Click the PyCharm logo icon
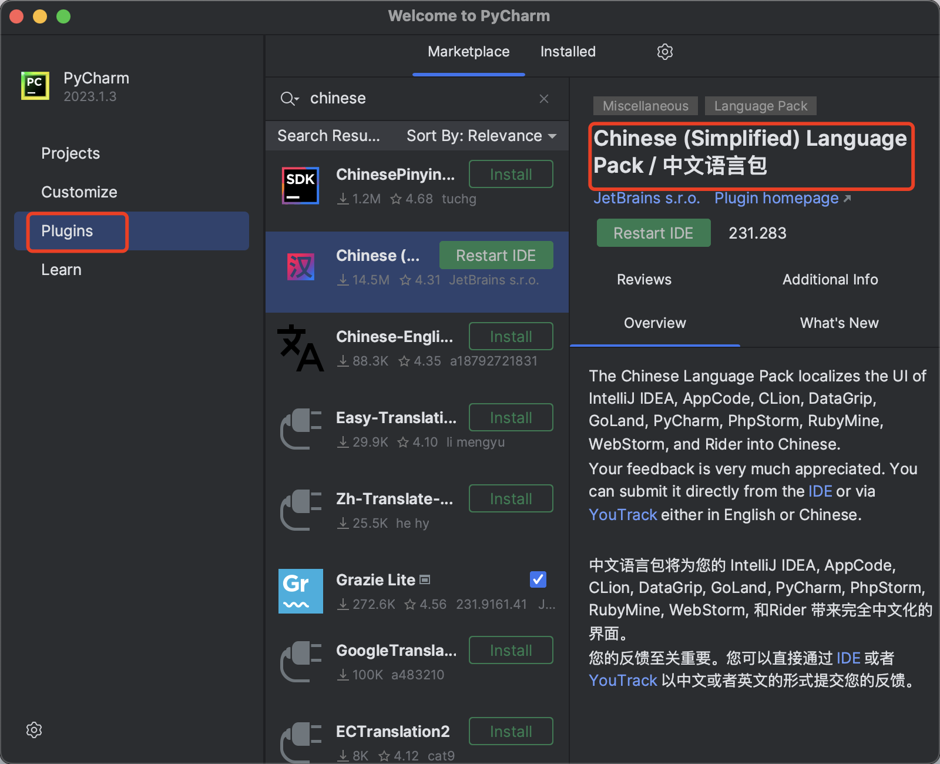 [x=35, y=86]
